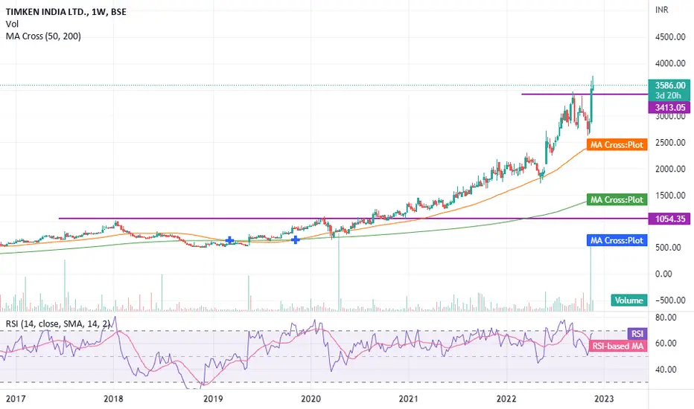Screen dimensions: 694x409
Task: Click the 60.00 RSI axis label
Action: tap(666, 343)
